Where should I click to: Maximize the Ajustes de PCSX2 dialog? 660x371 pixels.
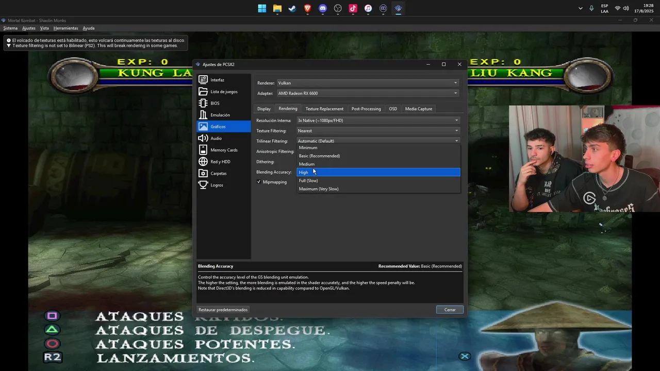pyautogui.click(x=443, y=64)
